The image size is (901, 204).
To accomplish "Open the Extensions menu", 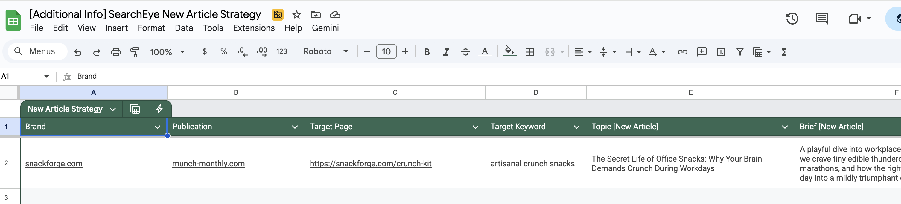I will (254, 28).
